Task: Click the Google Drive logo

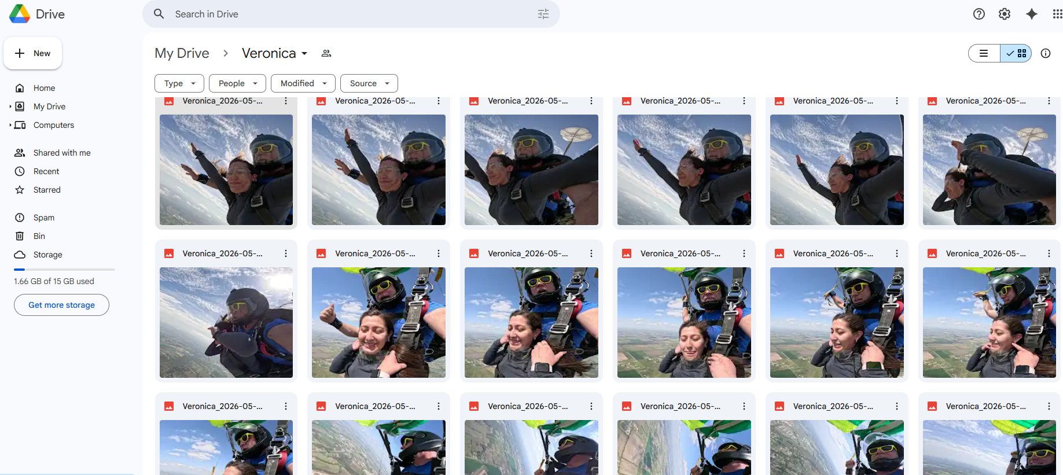Action: click(20, 14)
